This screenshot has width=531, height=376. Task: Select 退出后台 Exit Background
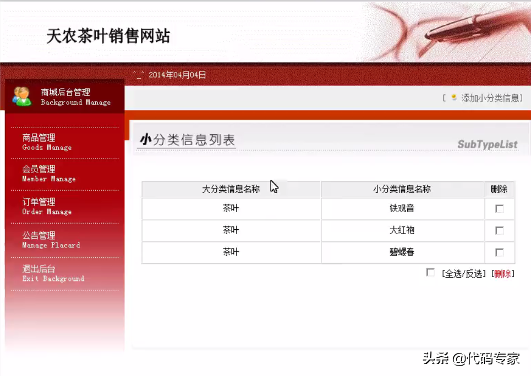pyautogui.click(x=53, y=273)
